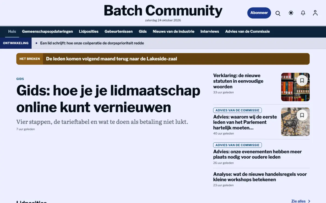
Task: Open Gebeurtenissen nav item
Action: (119, 31)
